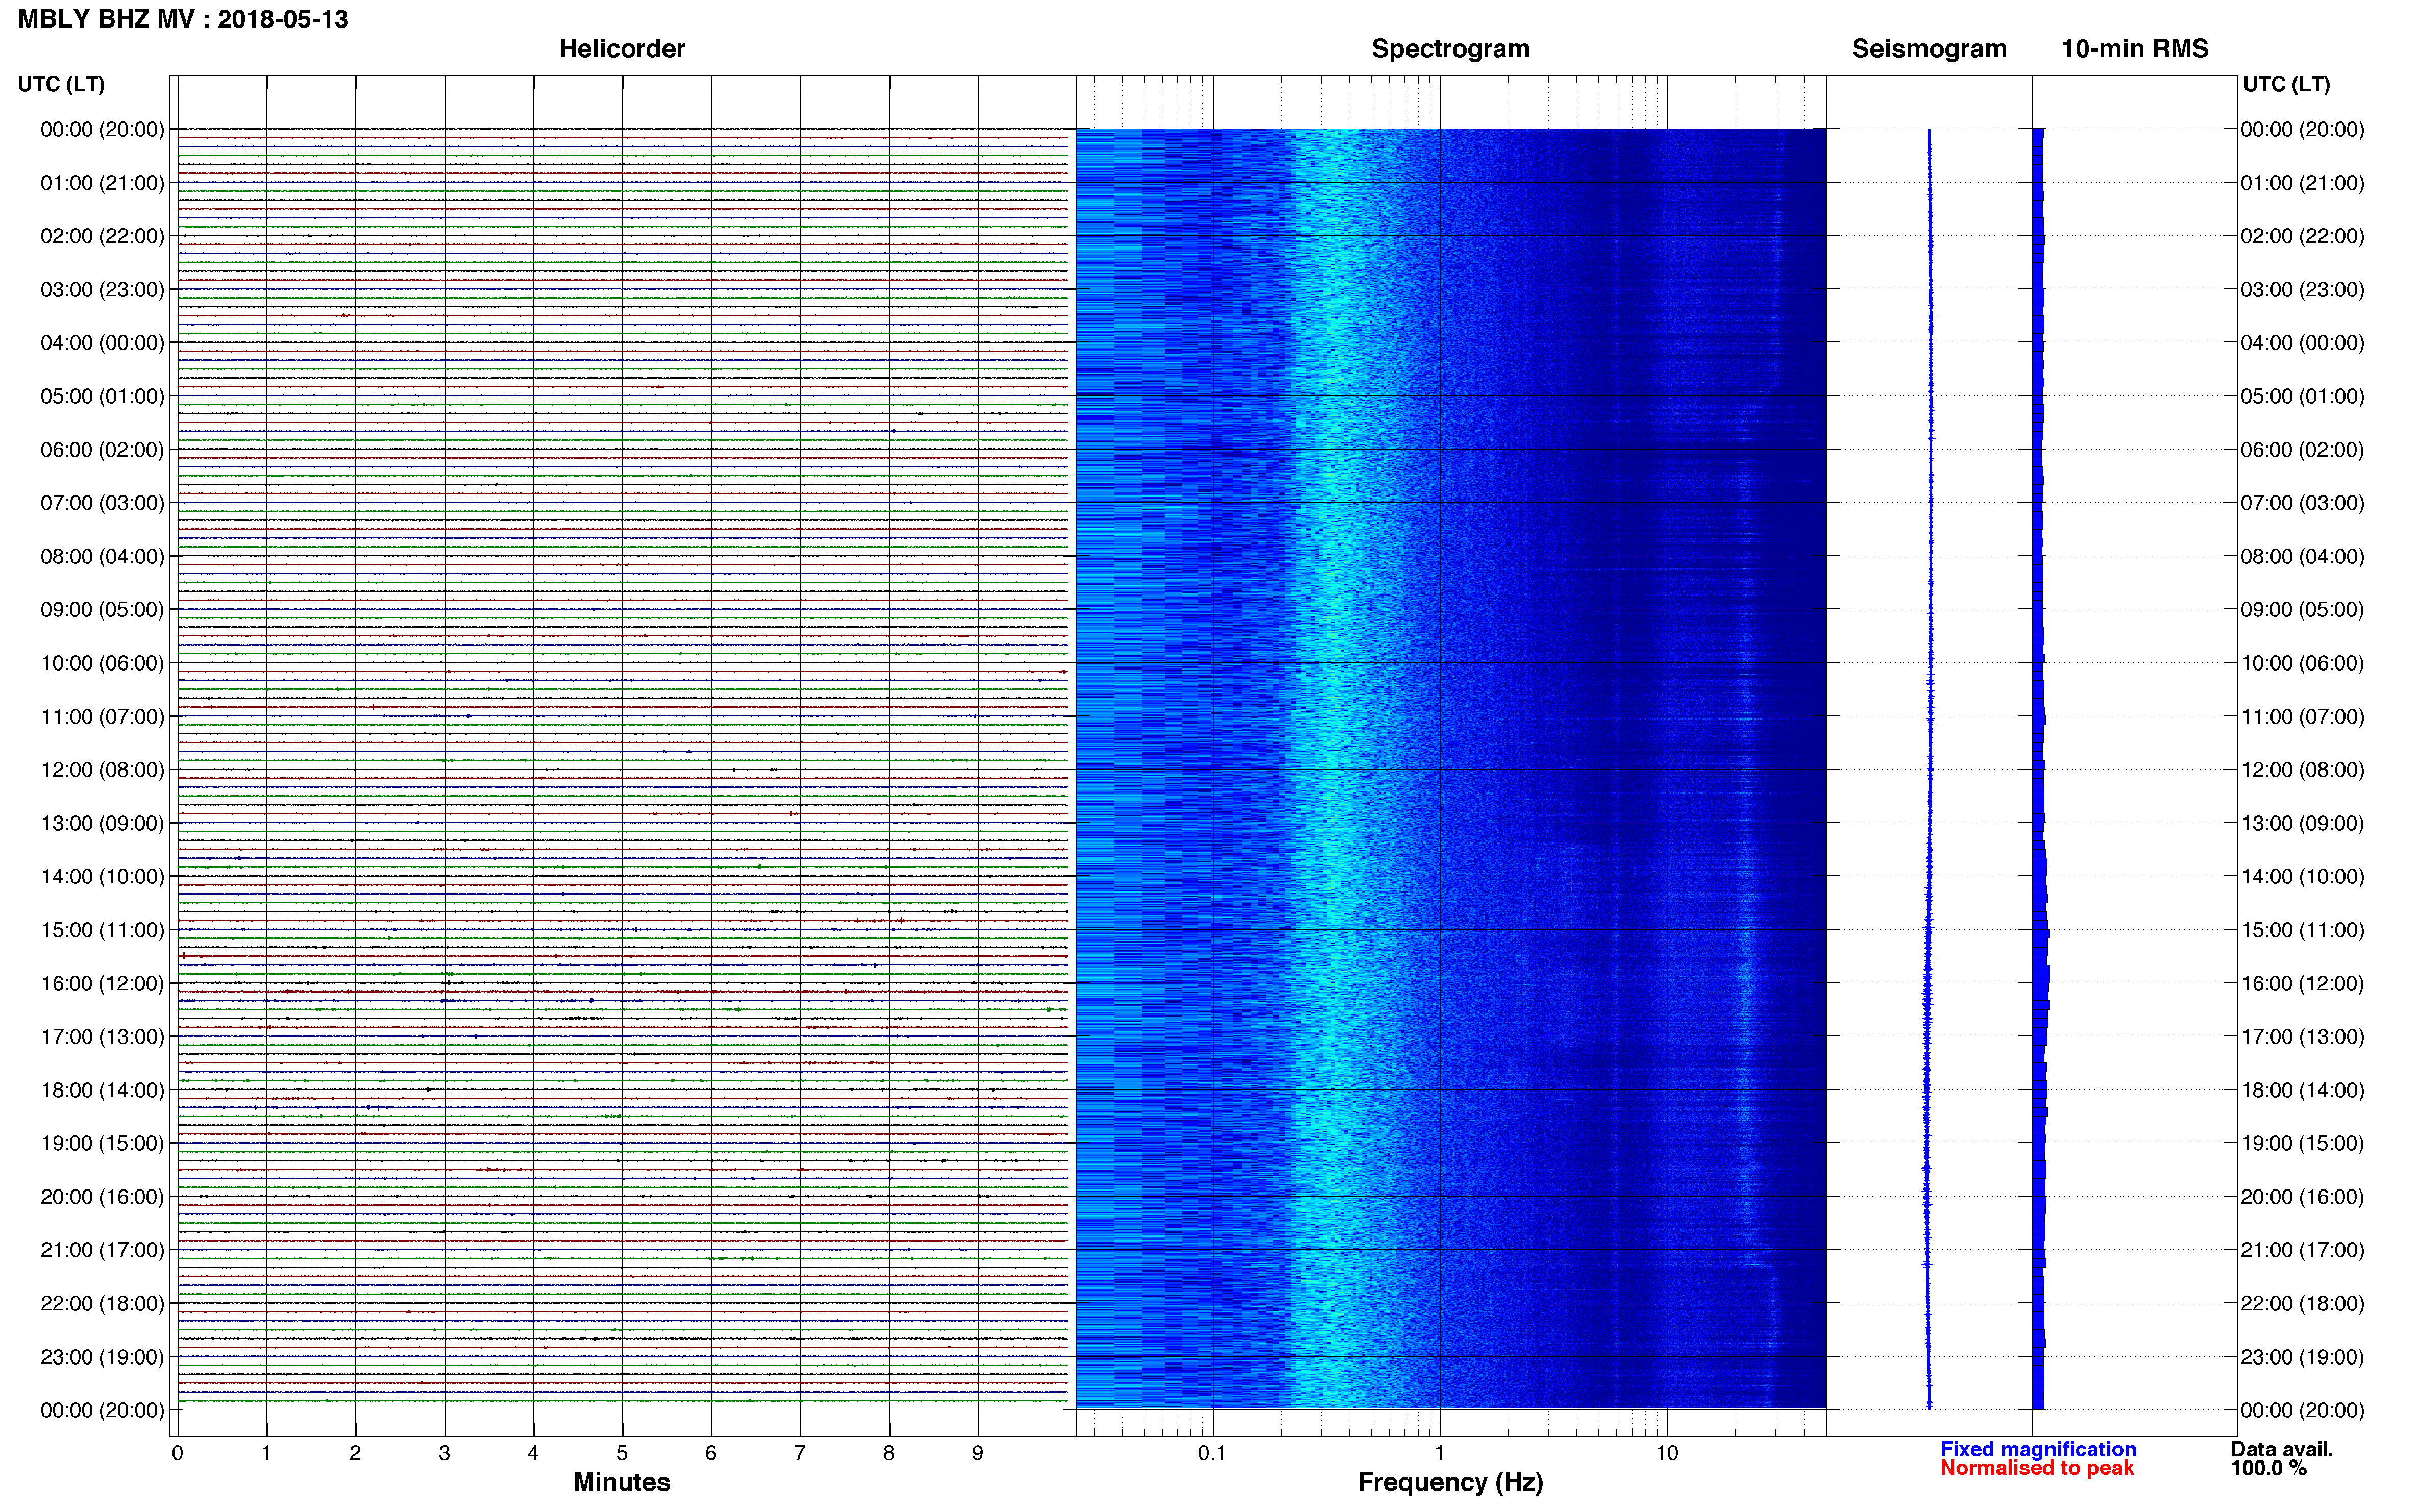The height and width of the screenshot is (1512, 2419).
Task: Click left-axis time label '01:00 (21:00)'
Action: coord(102,183)
